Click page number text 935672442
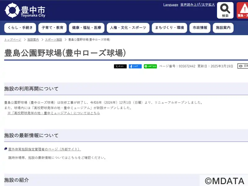 coord(187,66)
